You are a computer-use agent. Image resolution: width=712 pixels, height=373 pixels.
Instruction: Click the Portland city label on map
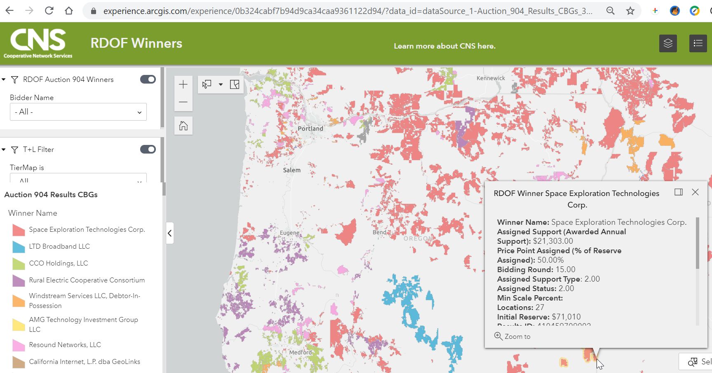click(x=310, y=128)
